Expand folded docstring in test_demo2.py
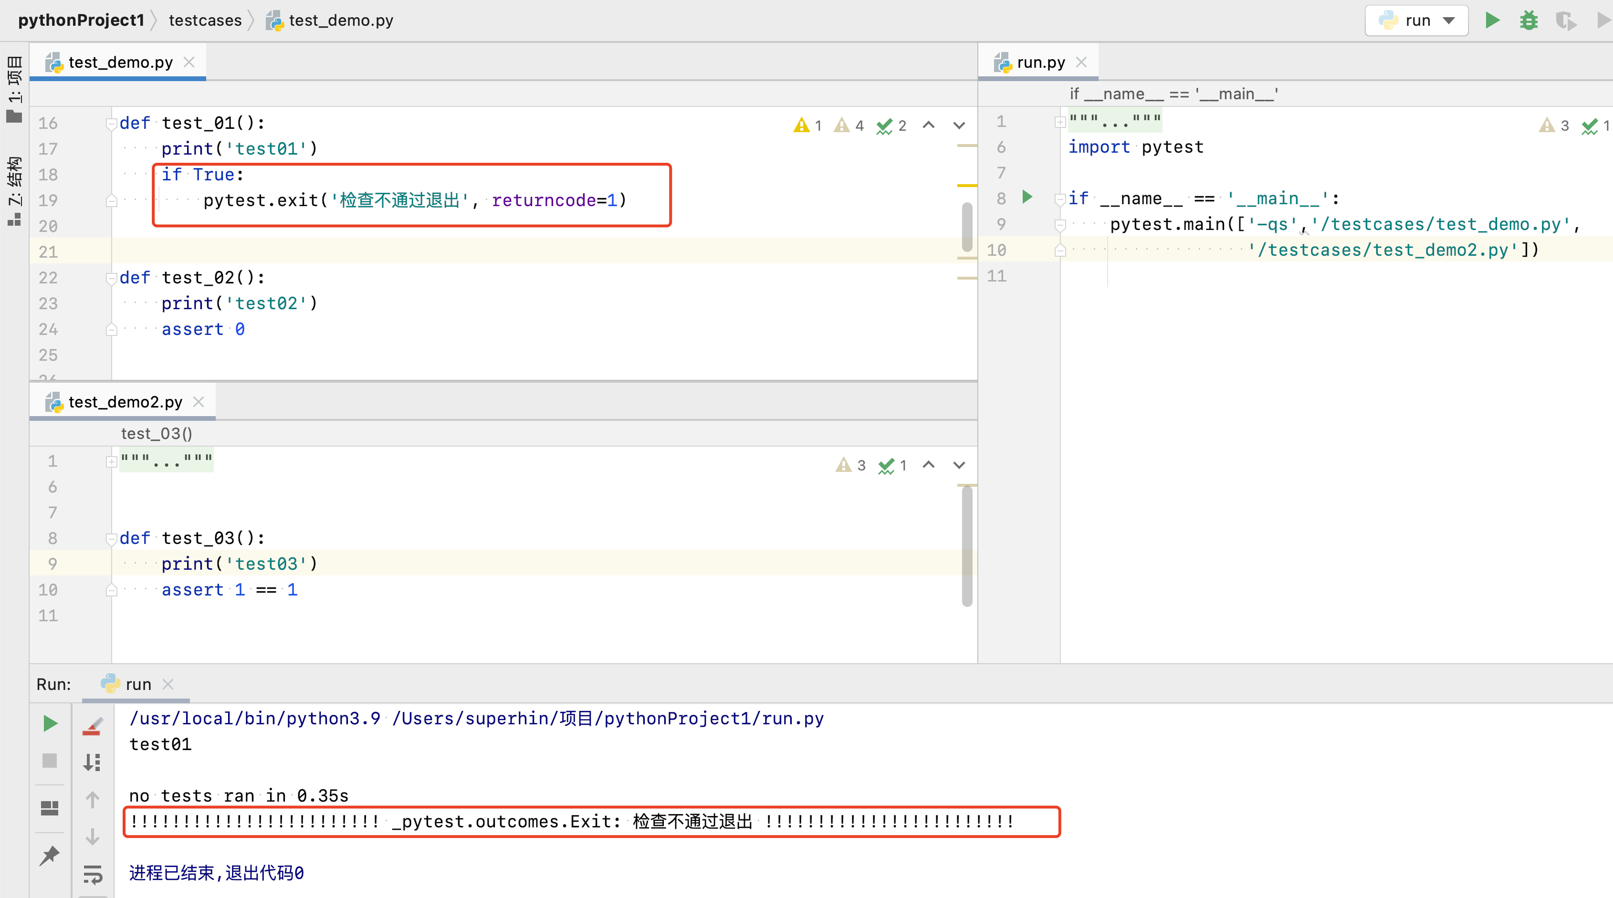The height and width of the screenshot is (898, 1613). point(111,462)
